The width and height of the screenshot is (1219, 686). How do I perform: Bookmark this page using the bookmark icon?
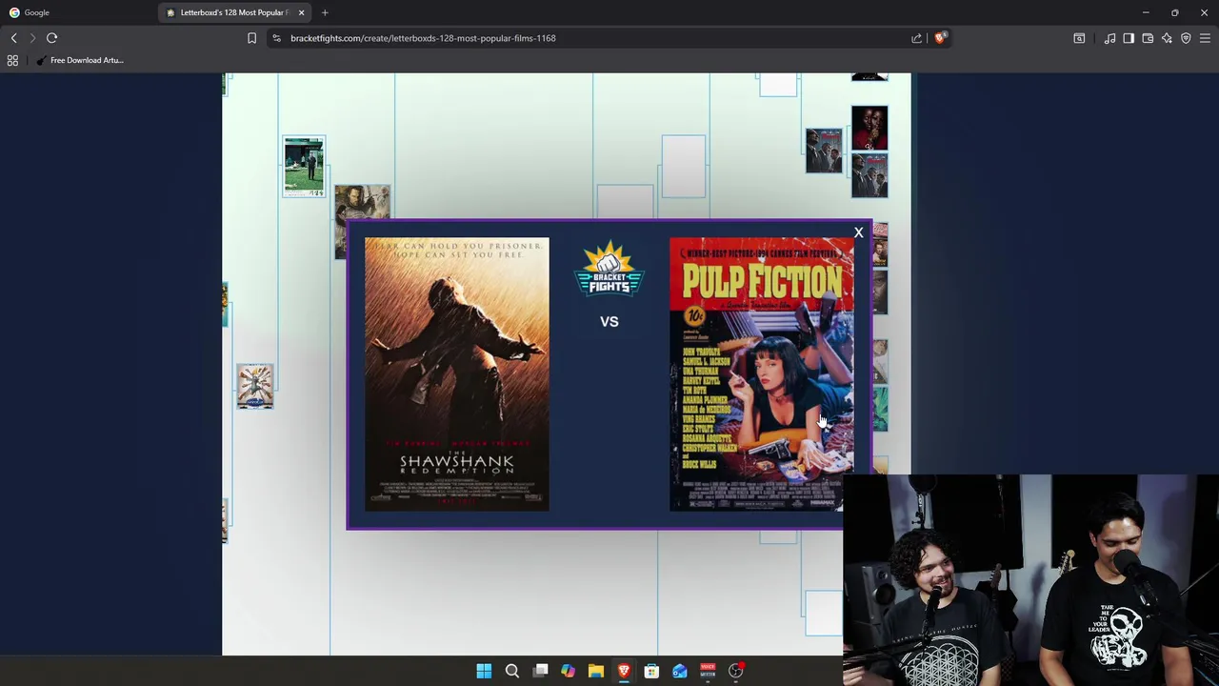pyautogui.click(x=251, y=38)
